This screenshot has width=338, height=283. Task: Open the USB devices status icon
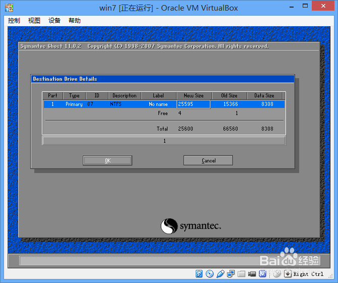[x=220, y=274]
